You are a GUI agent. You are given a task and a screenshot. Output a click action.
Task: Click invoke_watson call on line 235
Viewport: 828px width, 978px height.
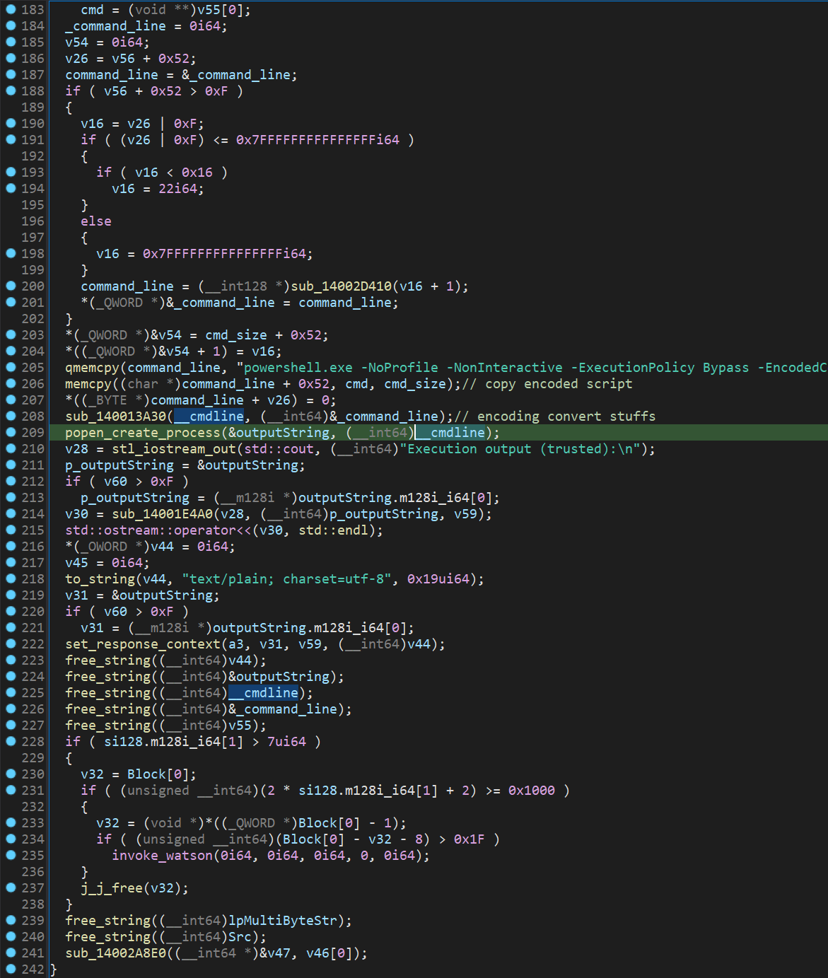tap(163, 856)
